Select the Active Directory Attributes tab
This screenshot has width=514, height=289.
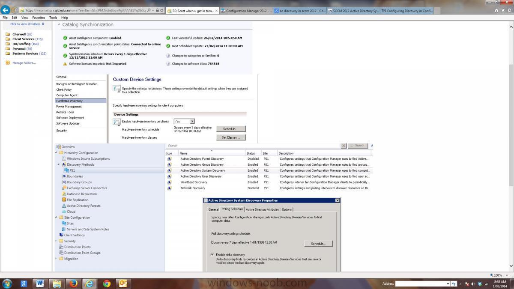click(x=262, y=209)
